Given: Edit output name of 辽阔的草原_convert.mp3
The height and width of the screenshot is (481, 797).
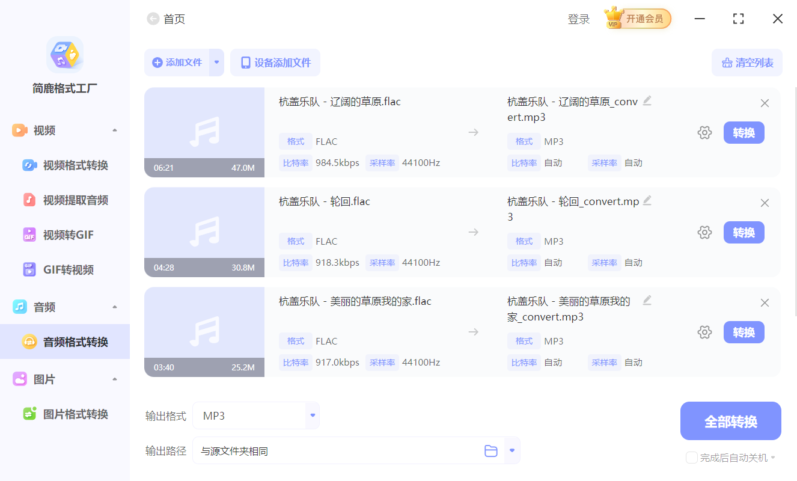Looking at the screenshot, I should point(647,100).
